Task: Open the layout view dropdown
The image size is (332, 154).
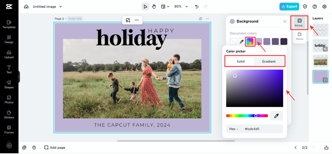Action: pyautogui.click(x=165, y=7)
